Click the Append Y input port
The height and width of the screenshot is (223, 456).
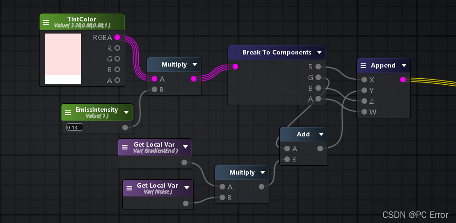[364, 90]
